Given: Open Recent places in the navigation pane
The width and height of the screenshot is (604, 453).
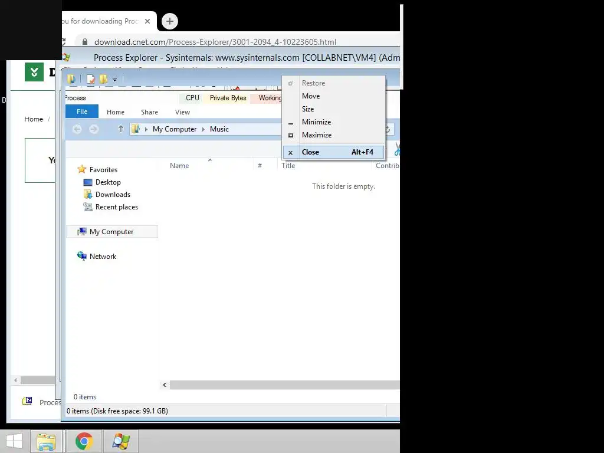Looking at the screenshot, I should pyautogui.click(x=117, y=207).
